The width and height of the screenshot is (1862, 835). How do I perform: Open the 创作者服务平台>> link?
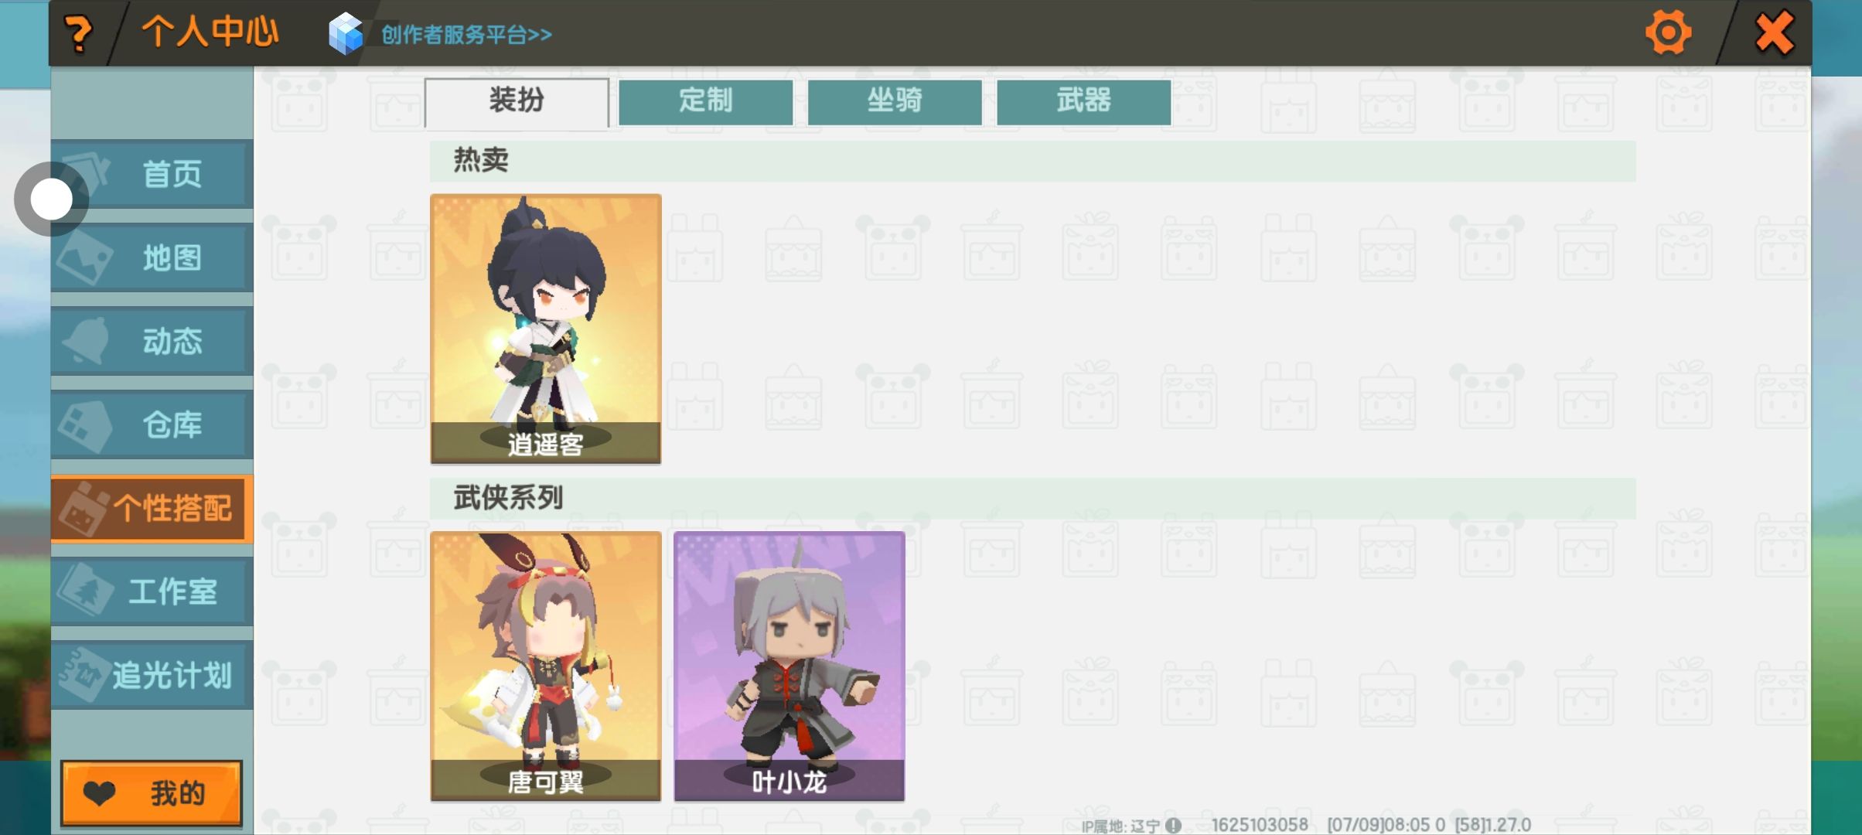click(x=466, y=35)
